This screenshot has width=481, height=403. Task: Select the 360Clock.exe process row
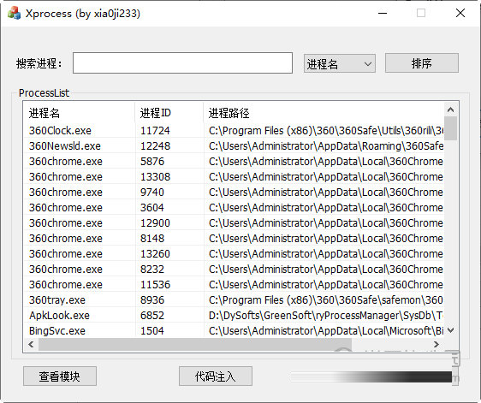coord(234,131)
